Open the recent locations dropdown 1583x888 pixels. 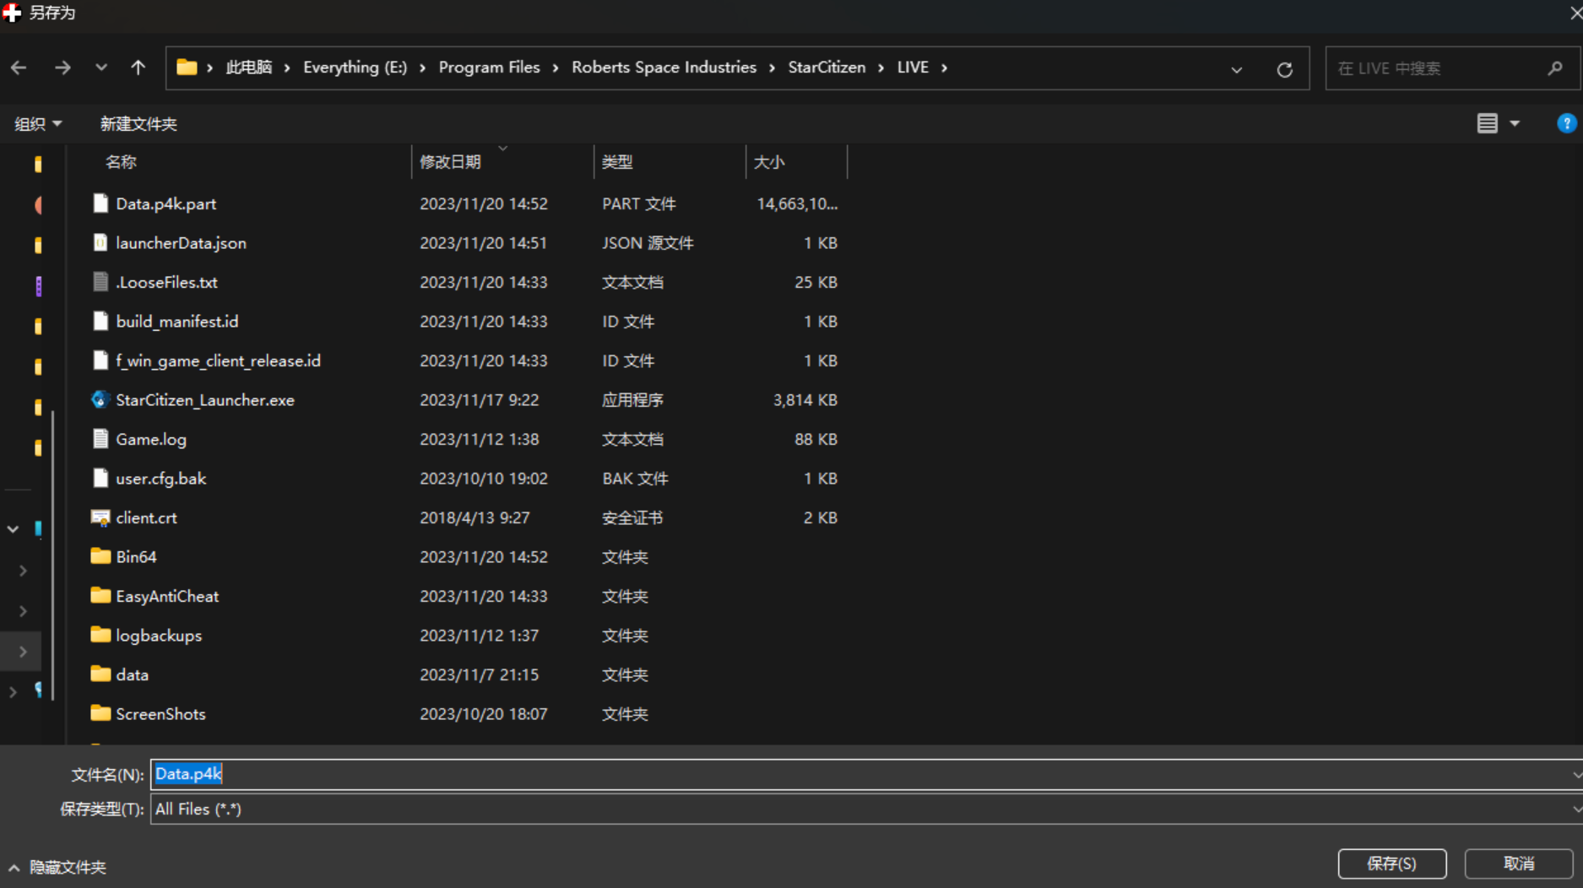coord(101,68)
